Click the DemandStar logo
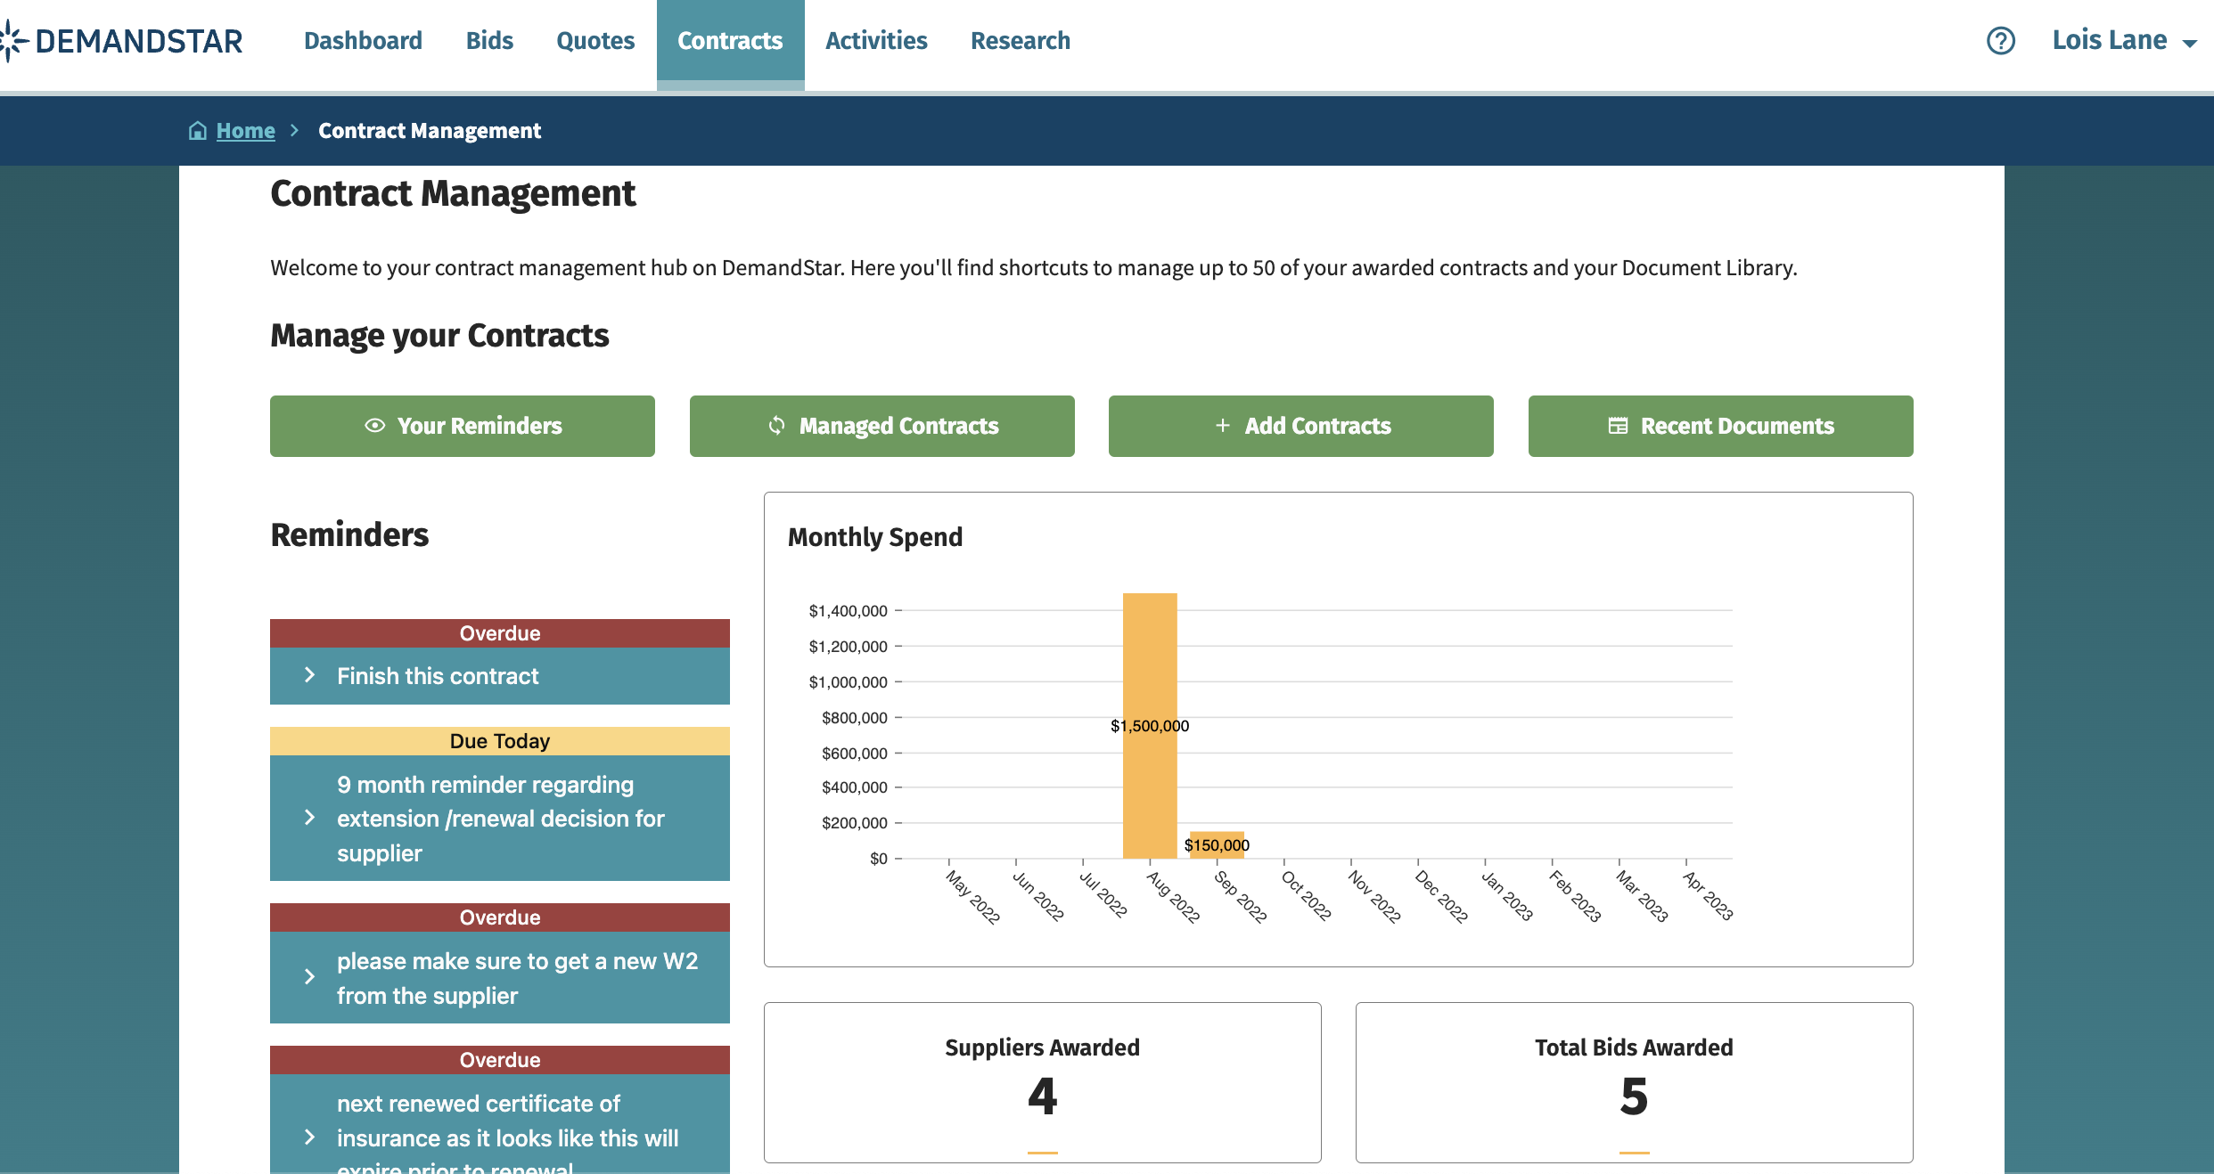The height and width of the screenshot is (1174, 2214). (124, 40)
